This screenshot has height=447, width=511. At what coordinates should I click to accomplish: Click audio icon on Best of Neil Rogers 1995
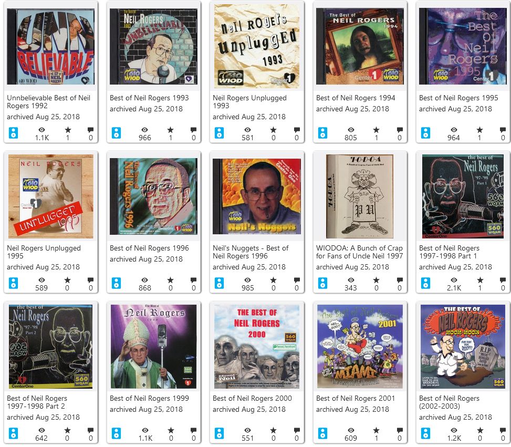click(425, 133)
